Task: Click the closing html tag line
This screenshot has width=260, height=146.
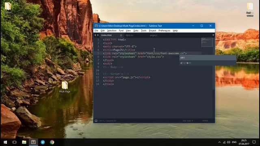Action: click(108, 84)
